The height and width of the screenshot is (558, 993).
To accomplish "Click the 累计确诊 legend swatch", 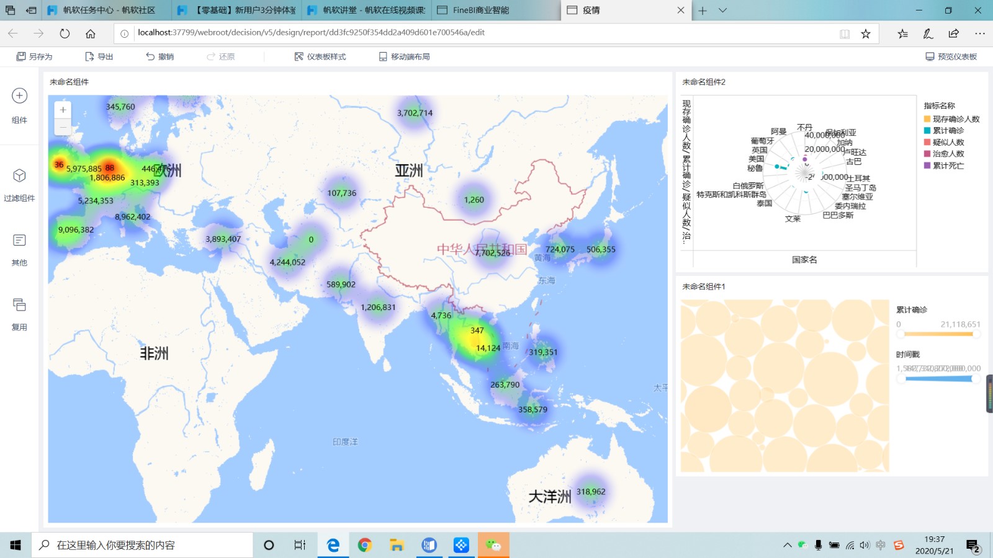I will [927, 131].
